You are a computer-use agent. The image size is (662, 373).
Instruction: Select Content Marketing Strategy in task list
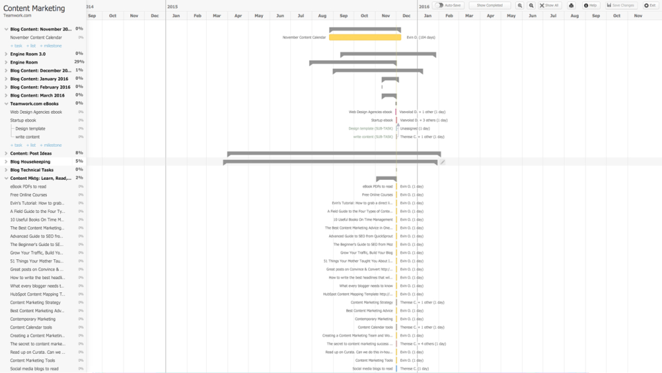coord(35,303)
